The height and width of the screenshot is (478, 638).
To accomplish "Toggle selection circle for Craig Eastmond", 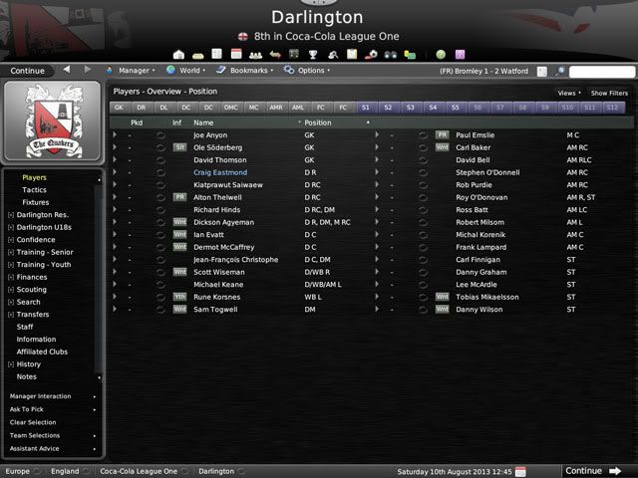I will tap(160, 172).
